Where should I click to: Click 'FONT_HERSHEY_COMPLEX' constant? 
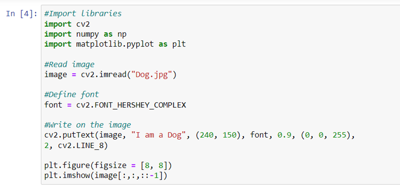pyautogui.click(x=140, y=105)
